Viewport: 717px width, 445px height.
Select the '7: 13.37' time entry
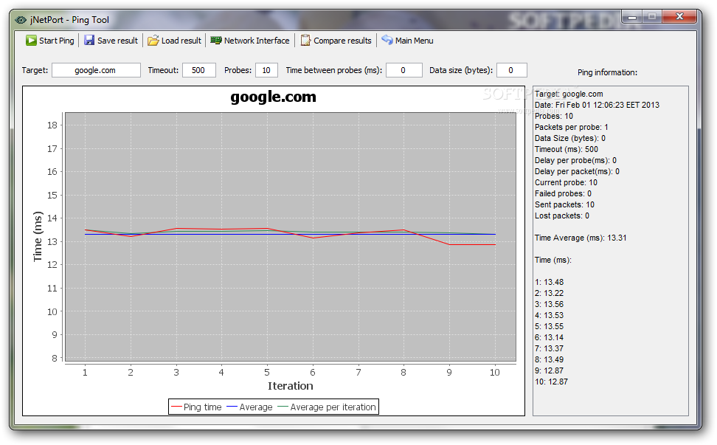(x=549, y=348)
